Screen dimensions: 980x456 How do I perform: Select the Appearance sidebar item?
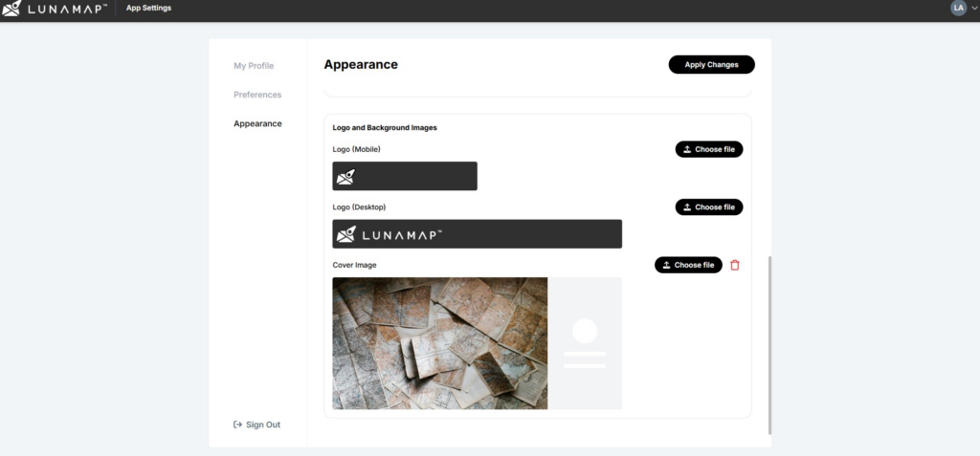[x=257, y=123]
